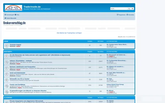The width and height of the screenshot is (165, 103).
Task: Open moderator The Ghost of Elvis profile
Action: 28,88
